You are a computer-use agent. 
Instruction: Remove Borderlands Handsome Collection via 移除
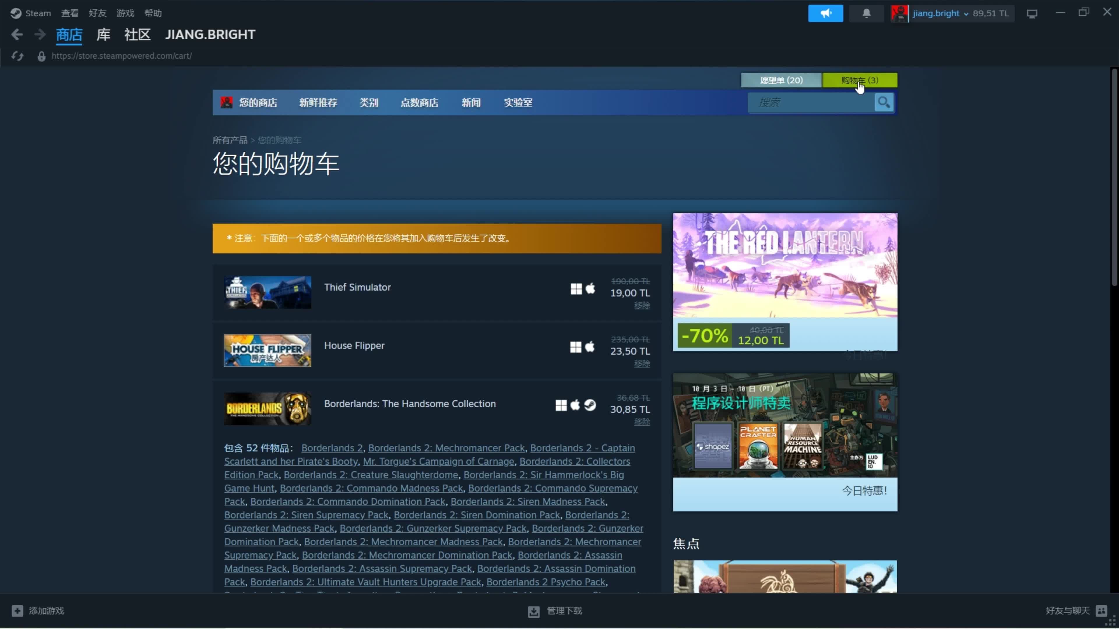pos(642,421)
